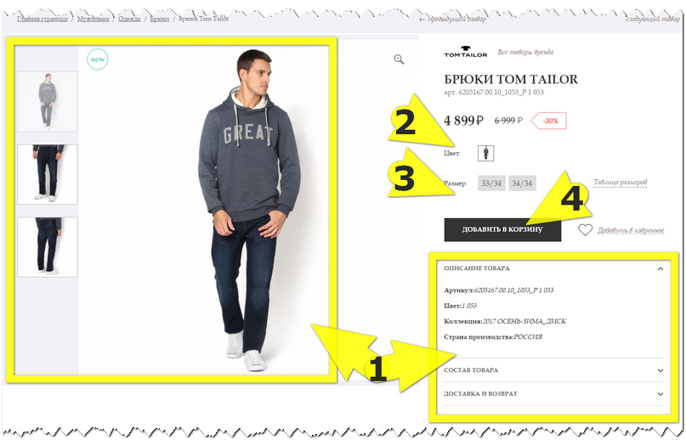The image size is (686, 445).
Task: Go to 'следующий товар'
Action: (x=653, y=20)
